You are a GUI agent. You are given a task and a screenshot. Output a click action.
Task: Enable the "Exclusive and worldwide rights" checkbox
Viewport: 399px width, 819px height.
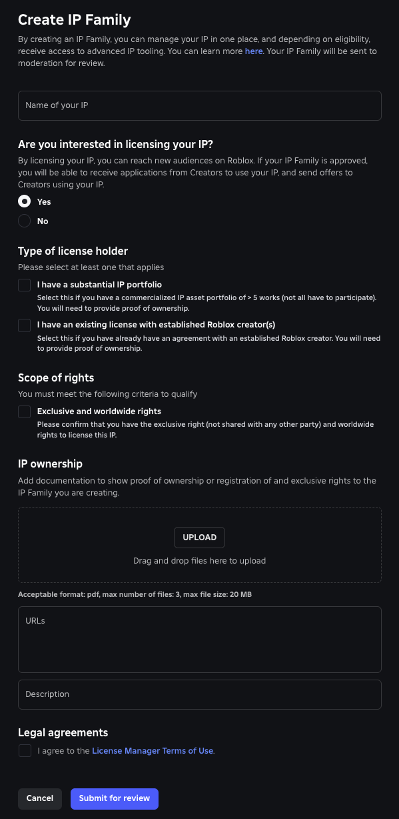(25, 412)
